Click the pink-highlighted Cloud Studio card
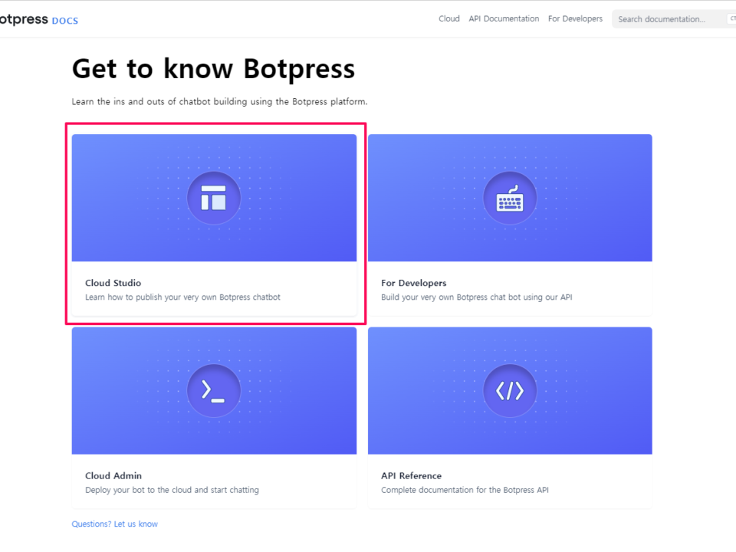This screenshot has width=736, height=552. 215,223
